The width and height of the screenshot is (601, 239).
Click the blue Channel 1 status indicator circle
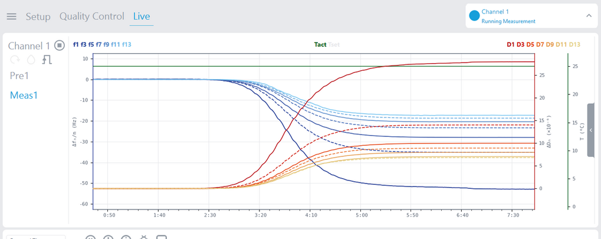(x=475, y=16)
